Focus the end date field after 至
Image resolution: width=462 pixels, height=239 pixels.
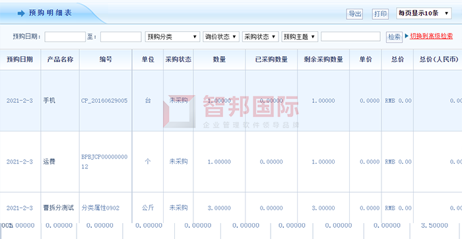121,37
